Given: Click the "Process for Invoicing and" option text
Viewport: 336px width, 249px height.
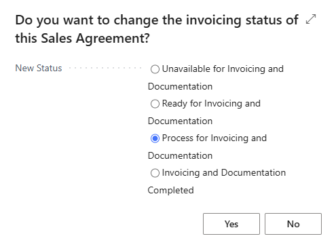Looking at the screenshot, I should (214, 138).
